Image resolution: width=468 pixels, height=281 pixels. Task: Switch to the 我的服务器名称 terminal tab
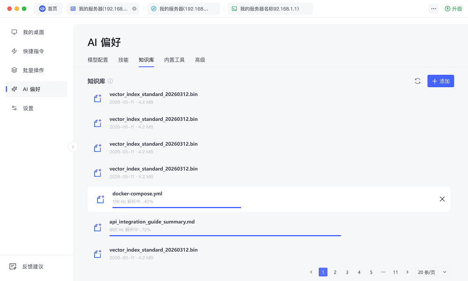[270, 8]
